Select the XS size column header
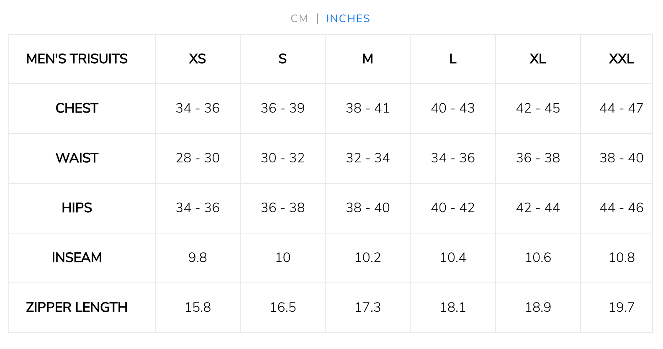The image size is (663, 349). [x=198, y=59]
